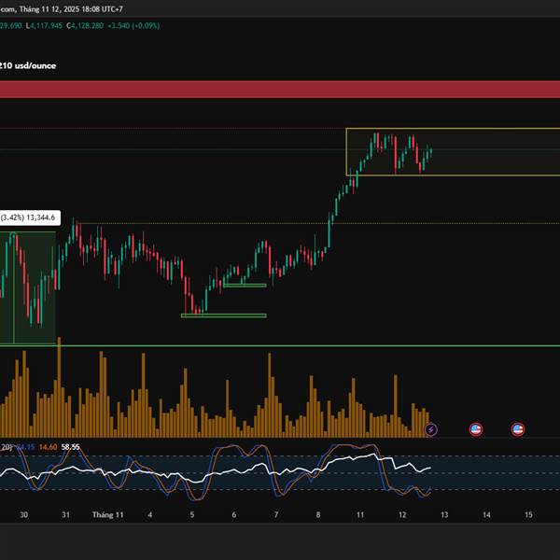Click date label "15" on time axis
The width and height of the screenshot is (560, 560).
(x=528, y=514)
